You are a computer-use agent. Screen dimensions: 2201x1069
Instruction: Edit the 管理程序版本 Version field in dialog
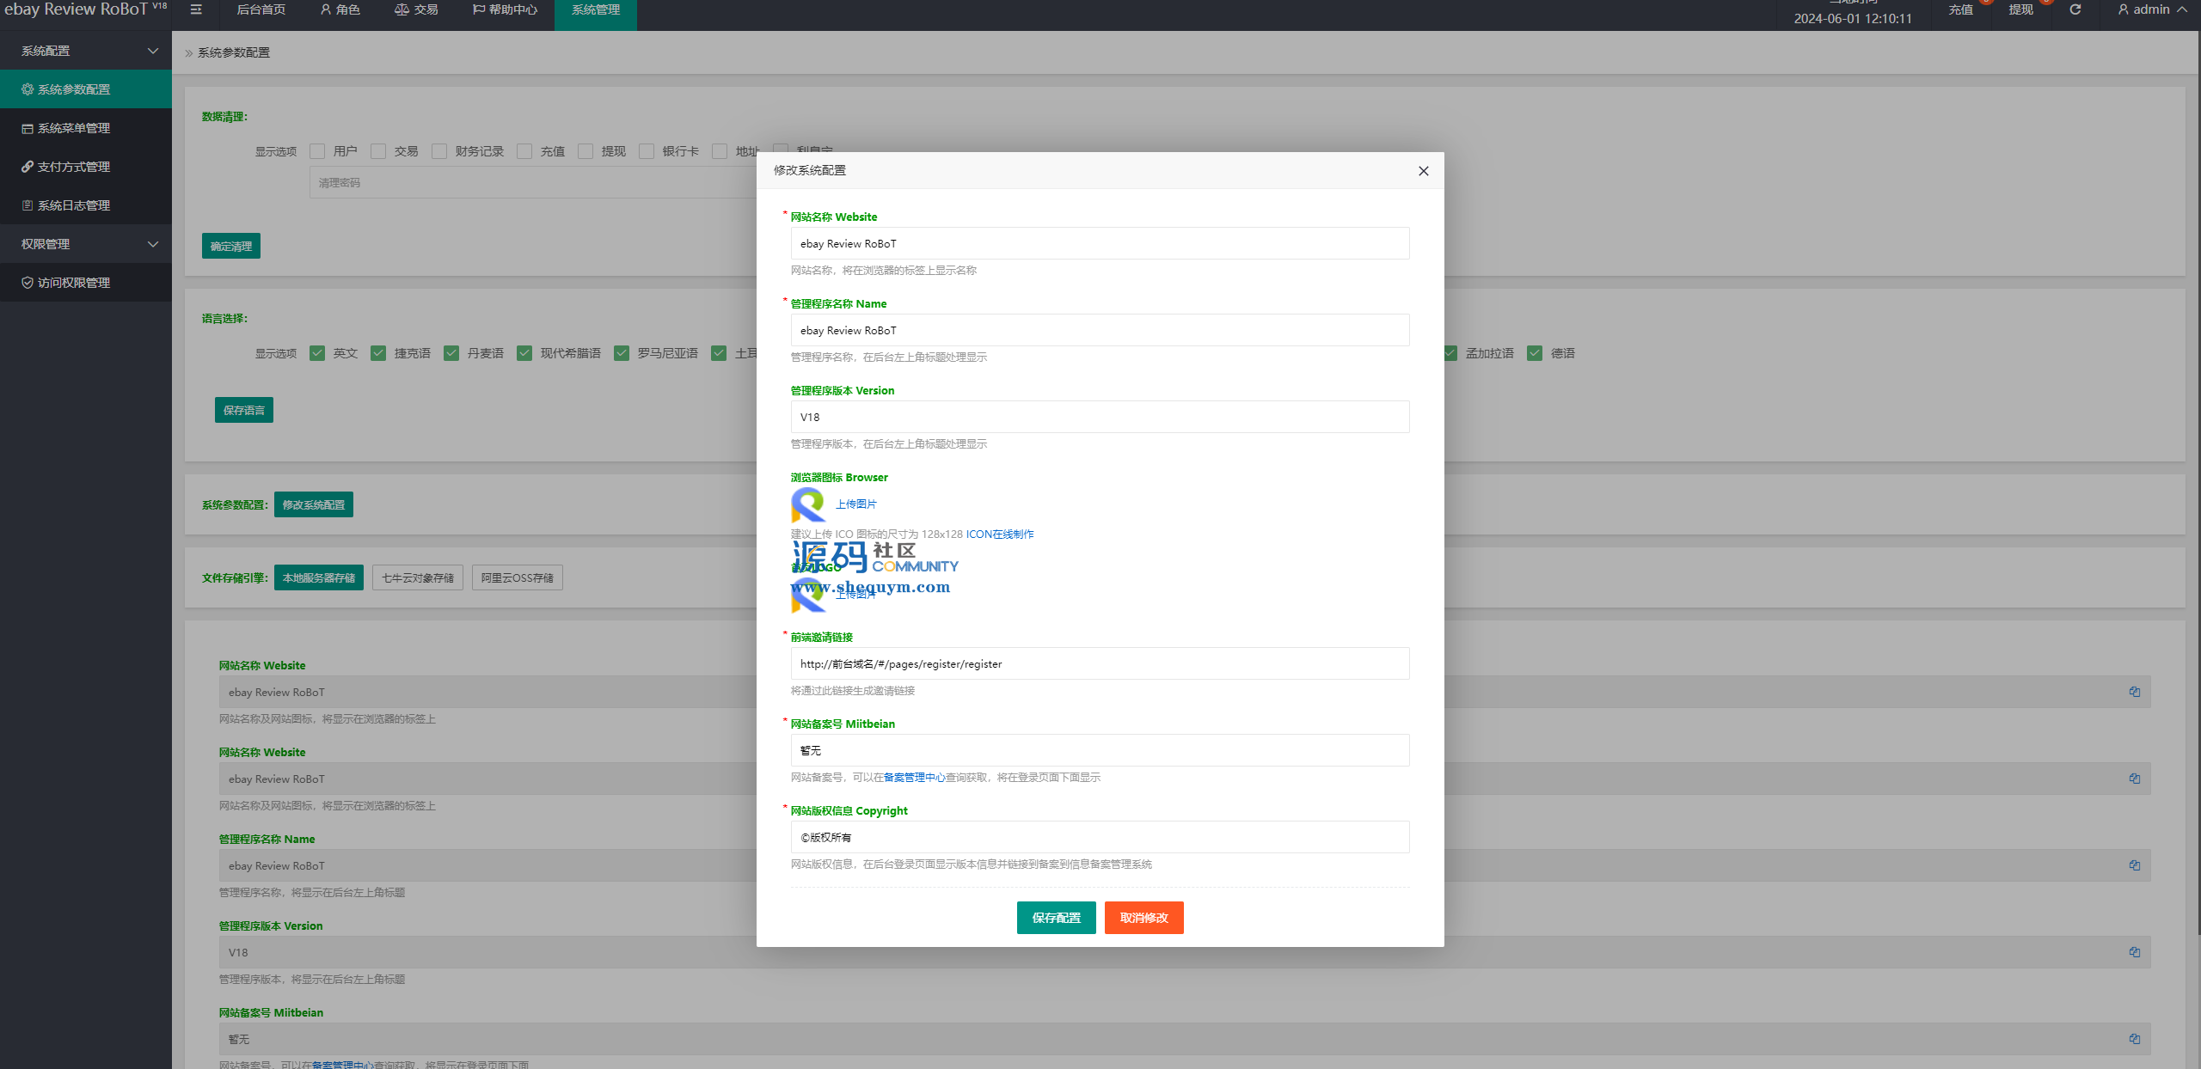click(1100, 417)
